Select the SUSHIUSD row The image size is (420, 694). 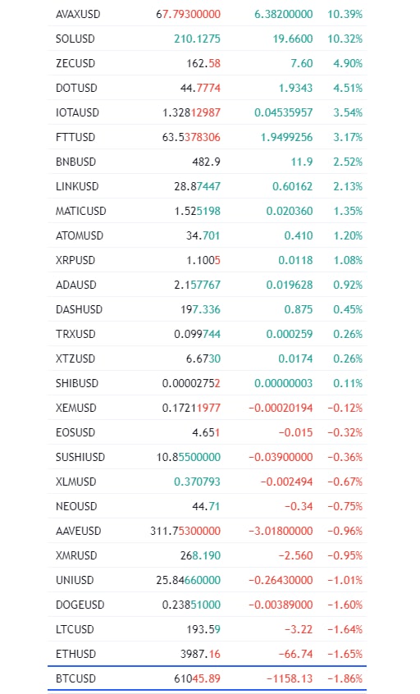[x=207, y=457]
